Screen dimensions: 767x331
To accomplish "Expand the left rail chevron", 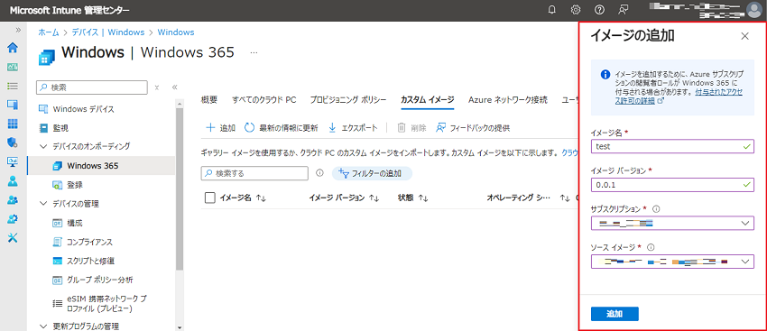I will (x=18, y=31).
